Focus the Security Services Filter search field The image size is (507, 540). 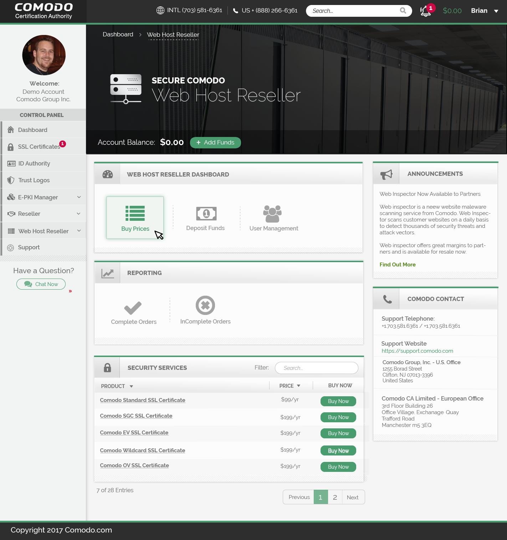click(317, 368)
